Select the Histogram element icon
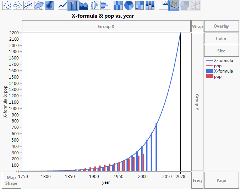 [104, 5]
